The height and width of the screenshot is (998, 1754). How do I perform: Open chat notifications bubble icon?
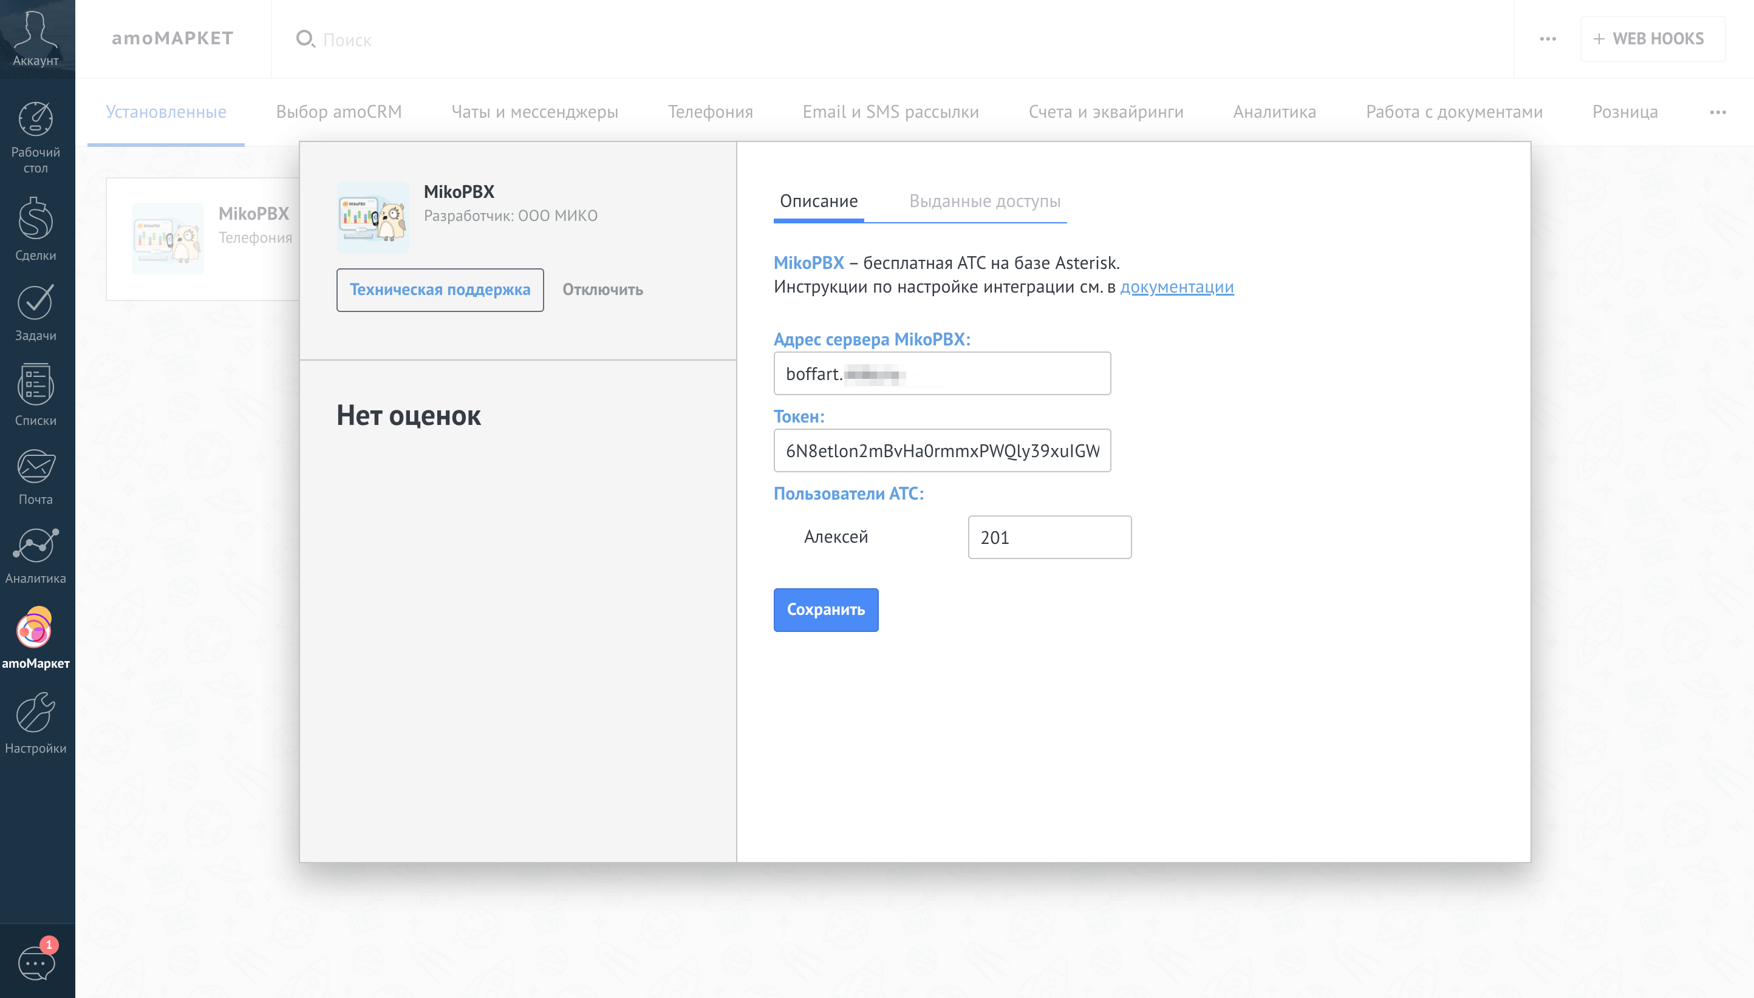coord(36,962)
